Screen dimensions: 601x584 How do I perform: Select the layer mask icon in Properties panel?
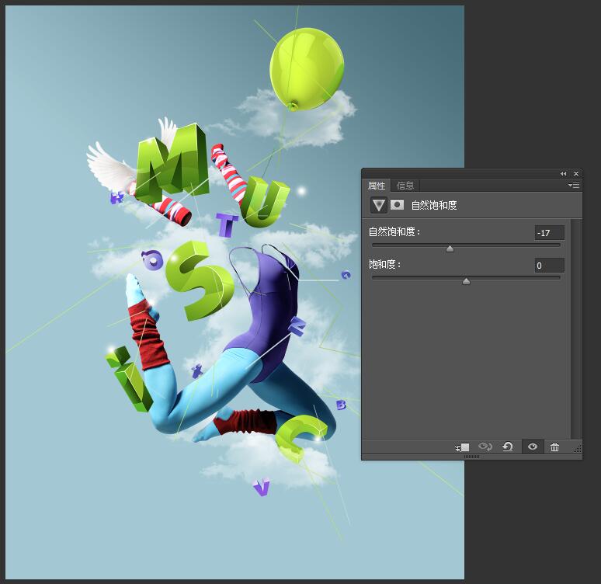pyautogui.click(x=397, y=205)
